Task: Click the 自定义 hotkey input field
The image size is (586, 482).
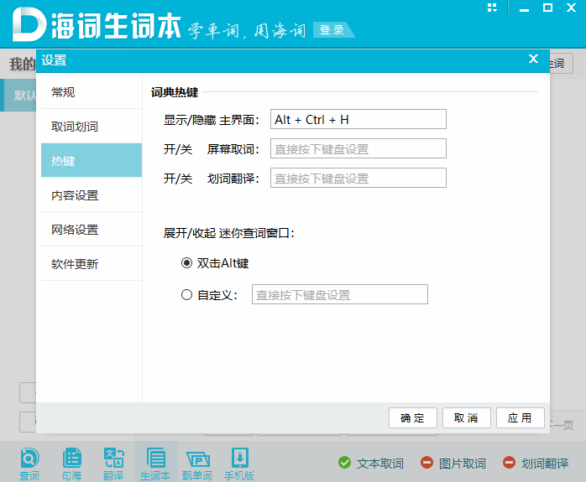Action: 340,294
